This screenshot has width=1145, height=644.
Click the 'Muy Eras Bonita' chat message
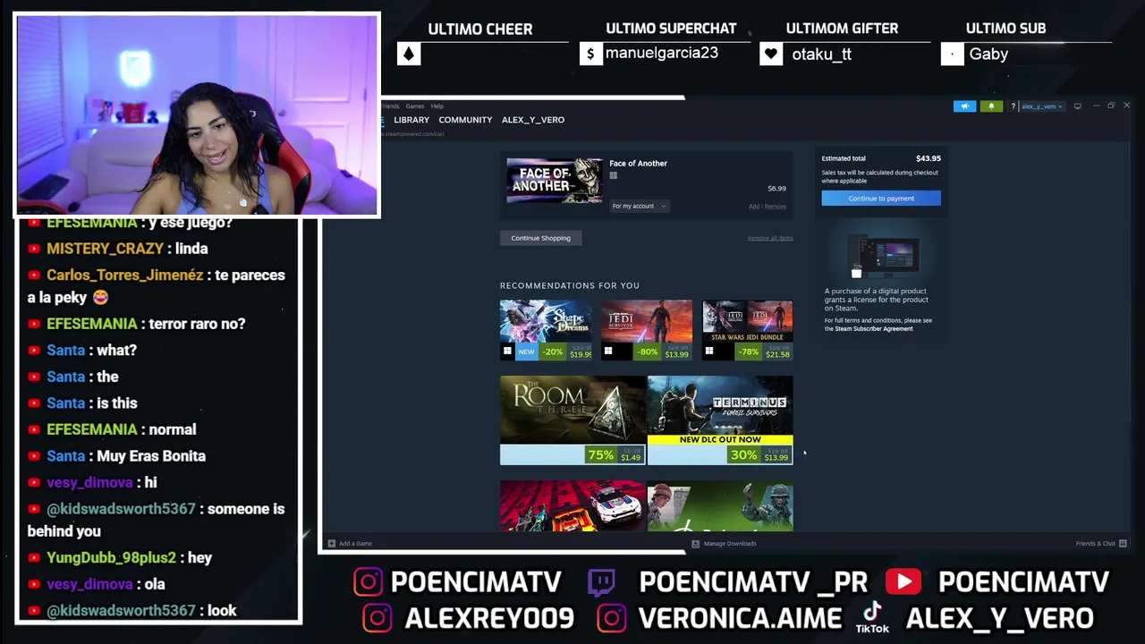click(x=153, y=456)
